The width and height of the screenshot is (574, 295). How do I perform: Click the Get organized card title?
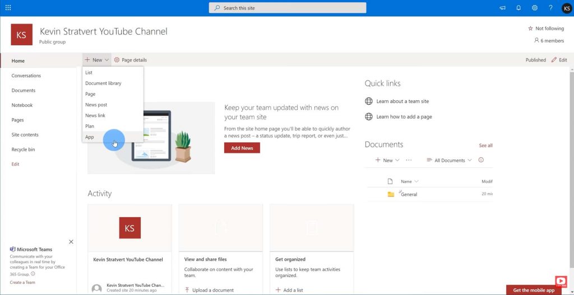click(290, 259)
